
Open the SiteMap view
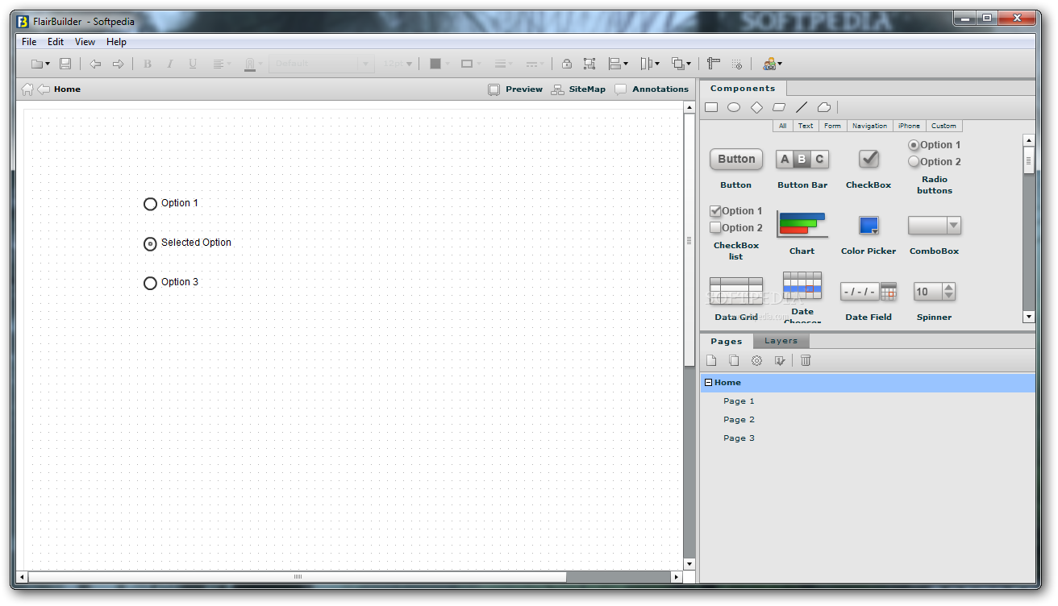[x=578, y=89]
